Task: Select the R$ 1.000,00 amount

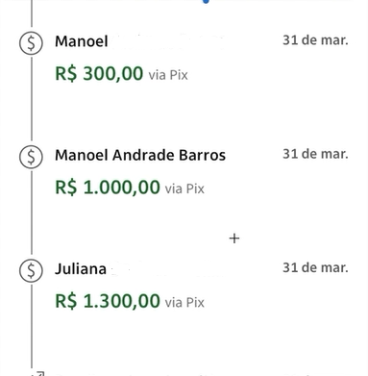Action: point(108,188)
